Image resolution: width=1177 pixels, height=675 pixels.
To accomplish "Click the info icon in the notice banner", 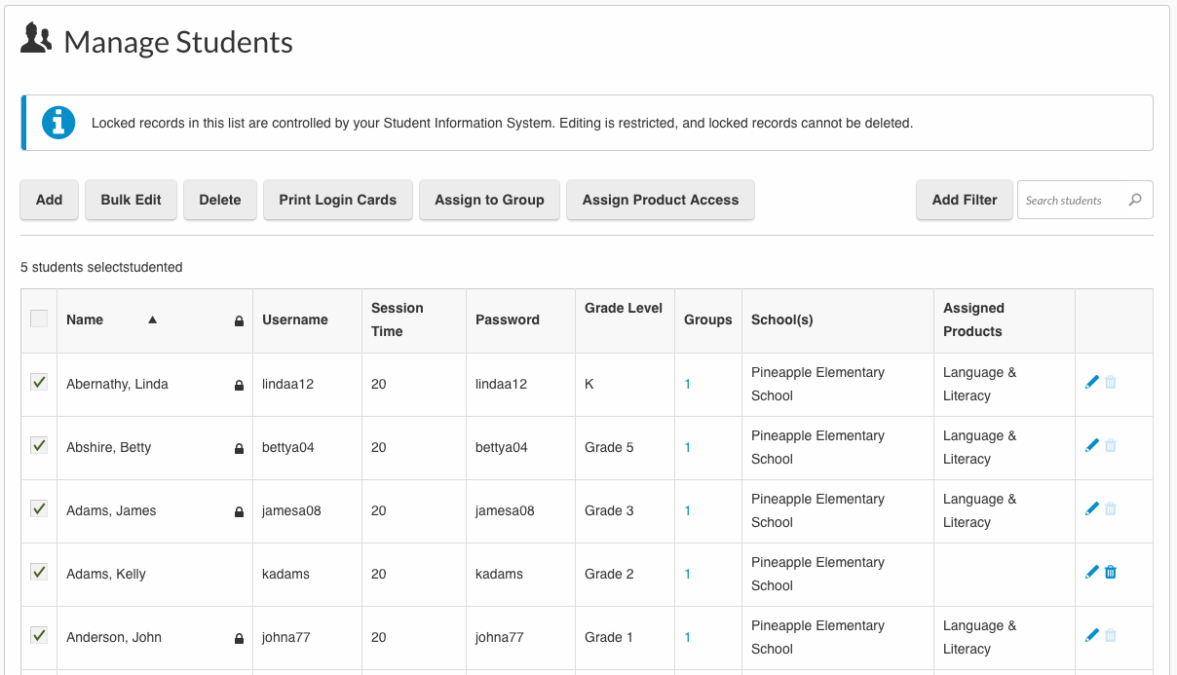I will click(57, 122).
